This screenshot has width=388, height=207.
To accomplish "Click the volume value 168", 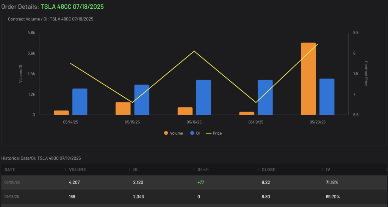I will [x=72, y=197].
